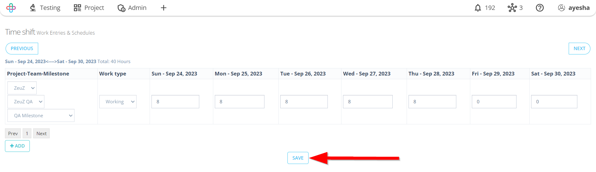Click the SAVE button
This screenshot has width=596, height=172.
[x=298, y=158]
